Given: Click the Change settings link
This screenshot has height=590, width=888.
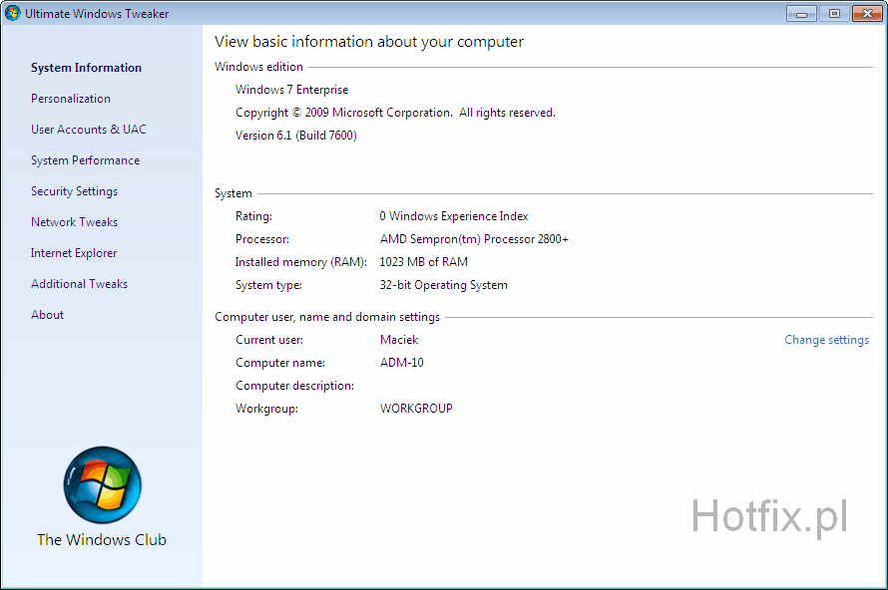Looking at the screenshot, I should [826, 340].
